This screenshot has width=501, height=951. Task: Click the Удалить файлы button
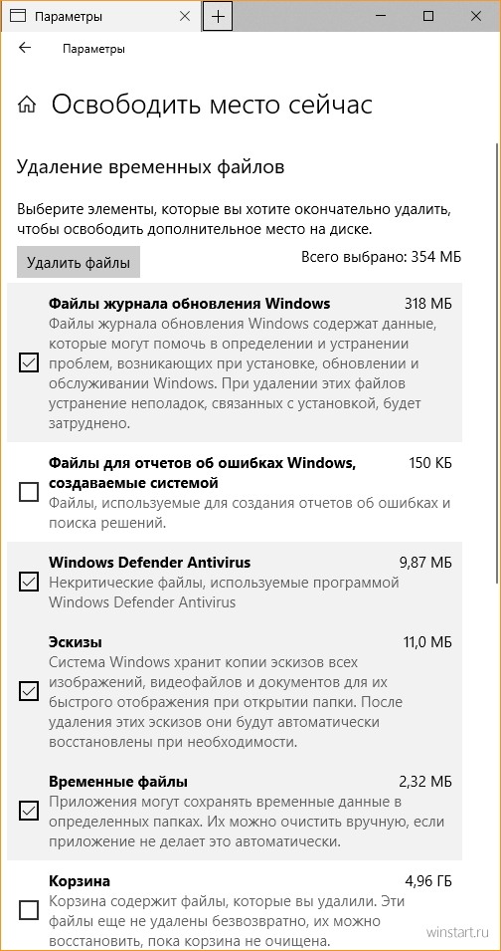79,263
